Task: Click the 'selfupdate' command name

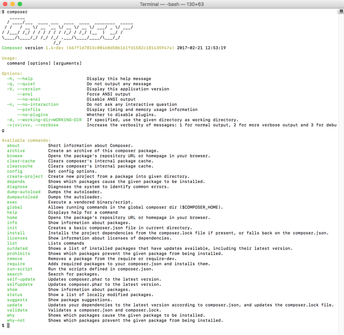Action: click(20, 285)
